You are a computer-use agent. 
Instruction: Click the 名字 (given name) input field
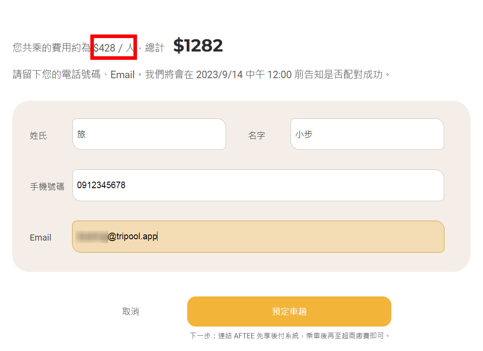367,134
